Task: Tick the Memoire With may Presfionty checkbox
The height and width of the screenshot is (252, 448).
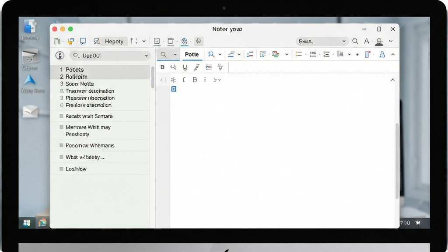Action: click(x=61, y=127)
